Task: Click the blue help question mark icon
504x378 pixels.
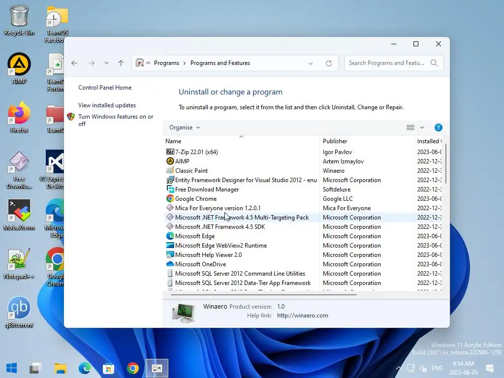Action: 438,127
